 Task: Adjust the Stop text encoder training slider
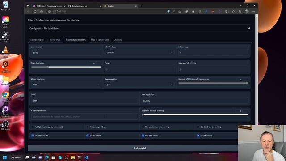tap(195, 114)
